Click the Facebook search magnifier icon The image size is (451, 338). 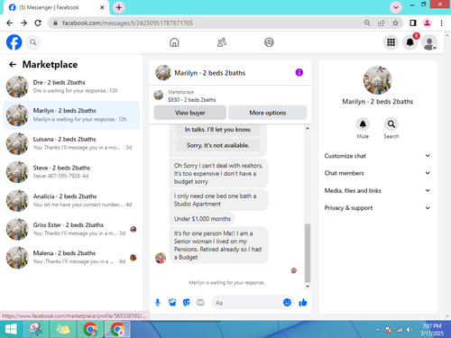(33, 42)
